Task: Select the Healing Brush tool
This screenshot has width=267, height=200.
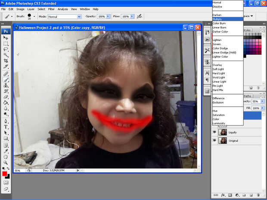Action: click(x=6, y=74)
